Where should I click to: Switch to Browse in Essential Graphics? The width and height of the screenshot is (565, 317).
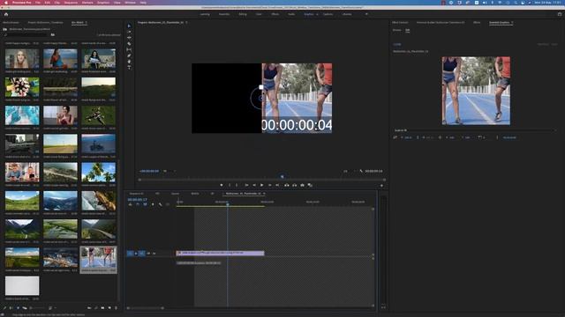tap(396, 30)
